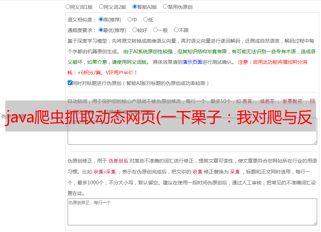This screenshot has width=321, height=232.
Task: Set 通顺度要求 to 一般
Action: coord(156,30)
